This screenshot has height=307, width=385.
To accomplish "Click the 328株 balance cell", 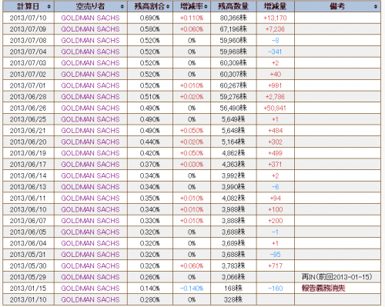I will [233, 300].
